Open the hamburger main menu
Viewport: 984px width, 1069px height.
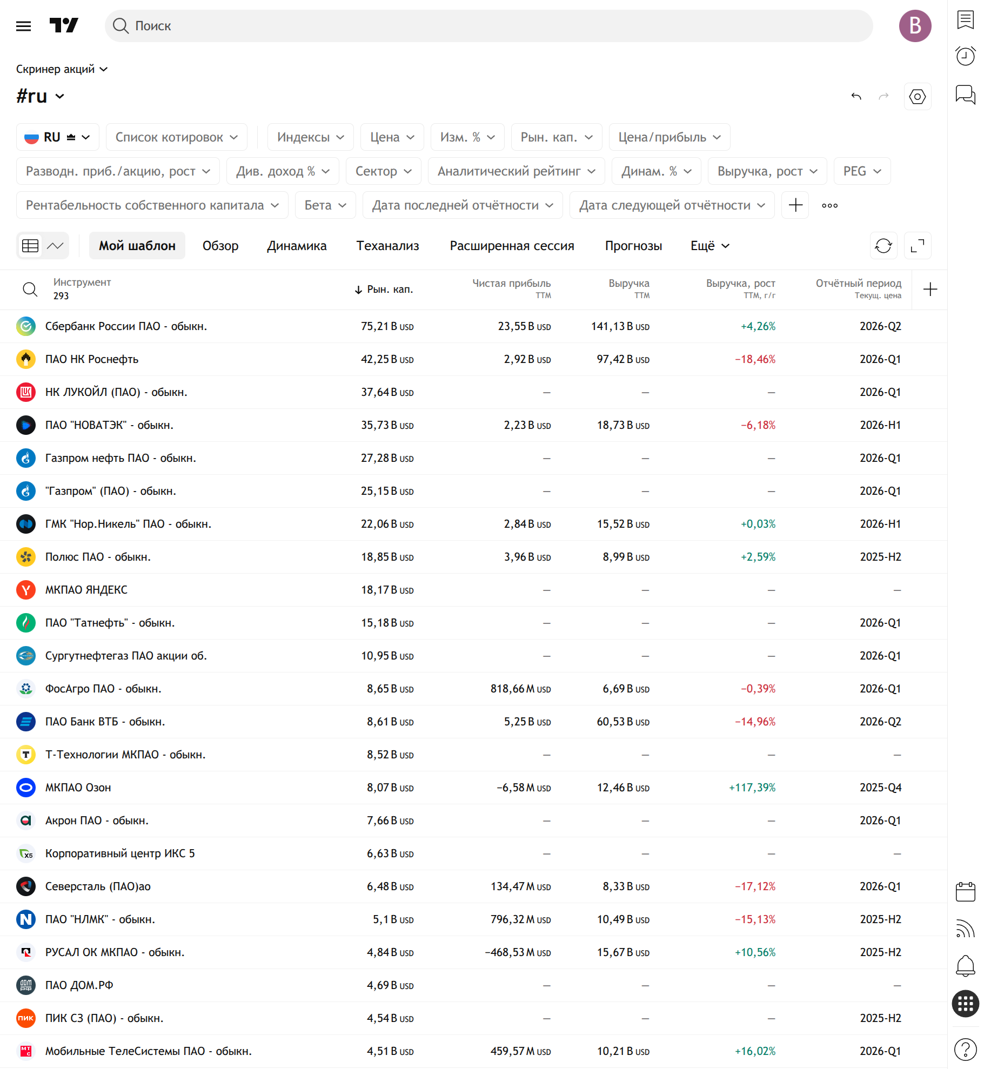click(24, 26)
